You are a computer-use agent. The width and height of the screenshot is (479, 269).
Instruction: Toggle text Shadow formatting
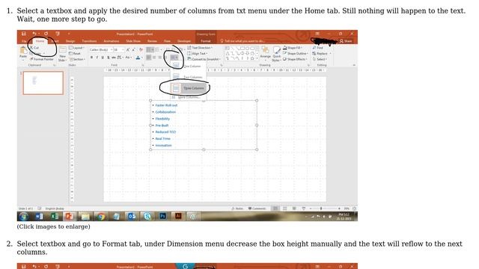[108, 58]
